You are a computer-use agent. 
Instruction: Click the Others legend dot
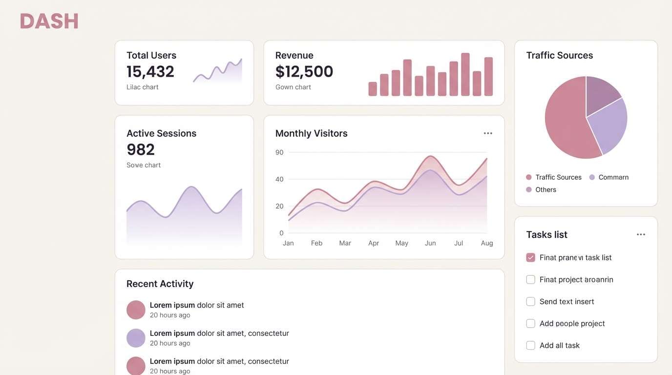point(528,188)
